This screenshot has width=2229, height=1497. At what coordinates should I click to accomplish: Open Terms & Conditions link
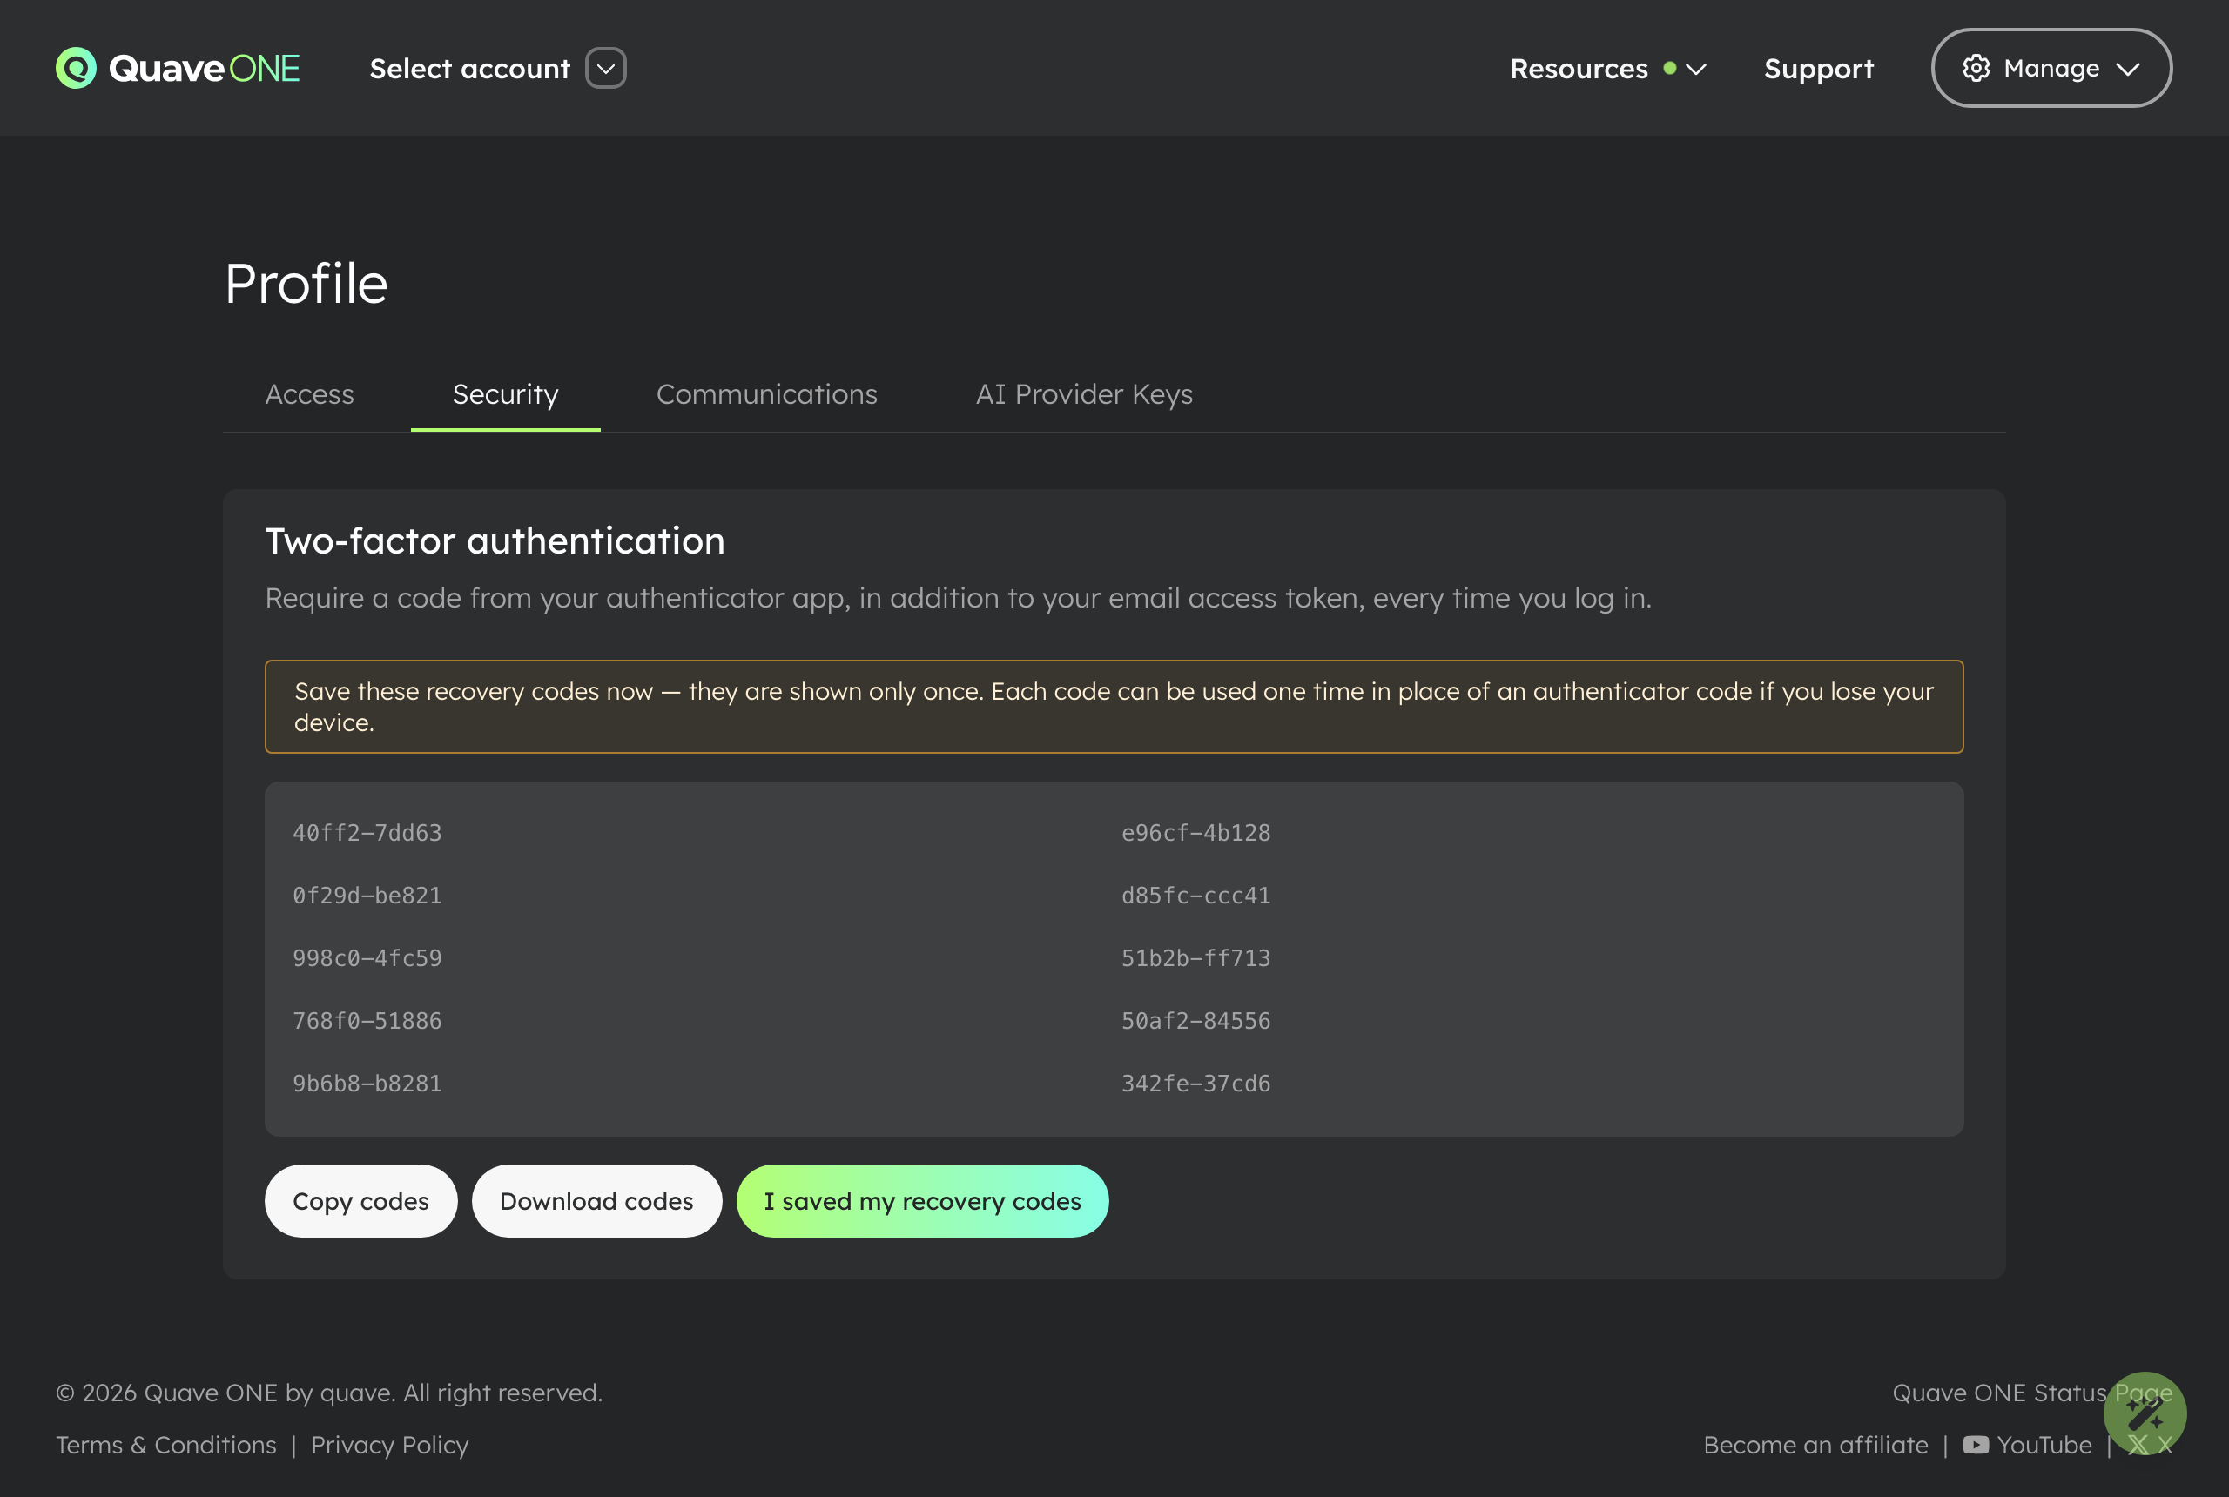(166, 1446)
